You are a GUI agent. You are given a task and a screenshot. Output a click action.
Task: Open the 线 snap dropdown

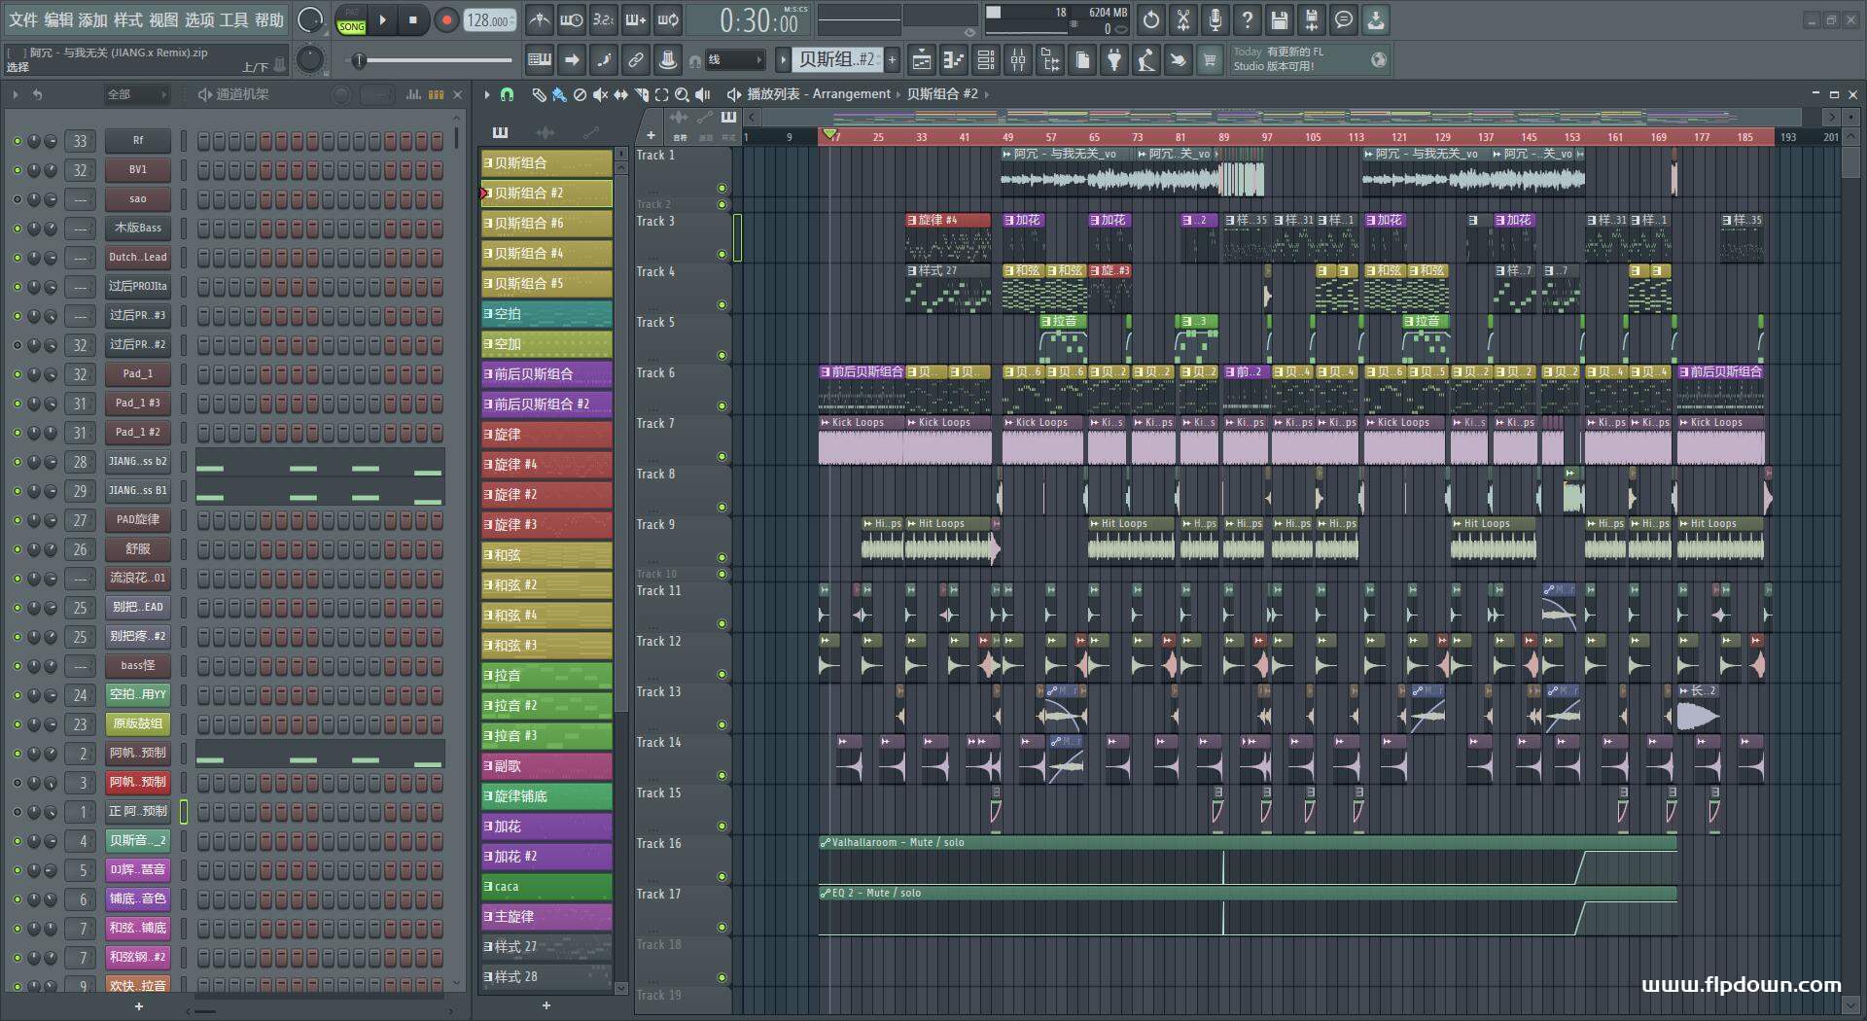point(734,60)
